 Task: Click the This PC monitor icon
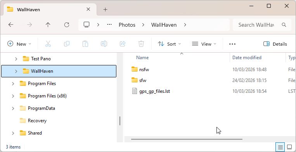click(x=87, y=25)
